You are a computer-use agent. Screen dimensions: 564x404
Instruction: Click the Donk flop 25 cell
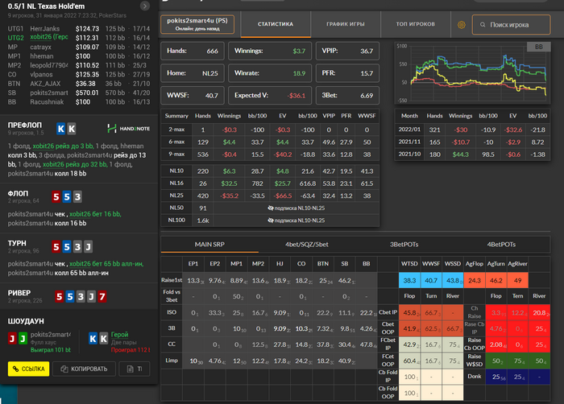click(496, 377)
